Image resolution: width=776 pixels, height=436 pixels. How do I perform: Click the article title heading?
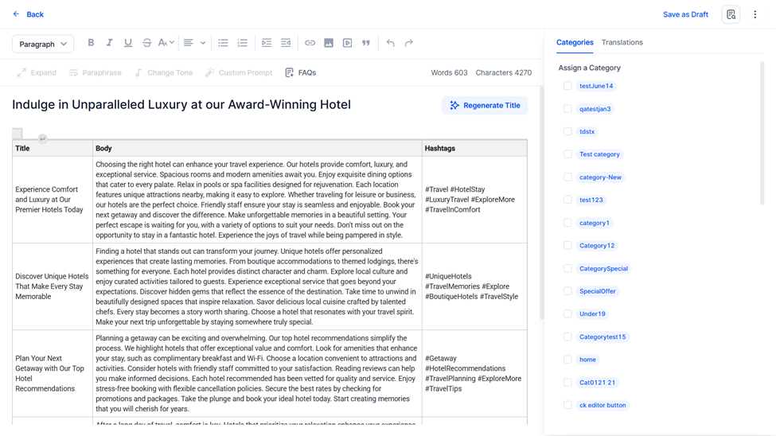coord(181,104)
